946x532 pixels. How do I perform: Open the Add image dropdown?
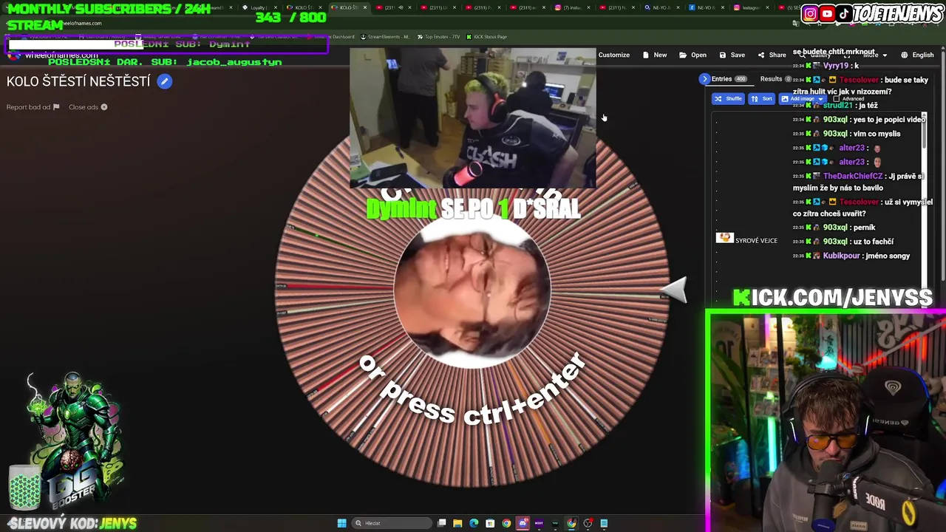(x=803, y=98)
